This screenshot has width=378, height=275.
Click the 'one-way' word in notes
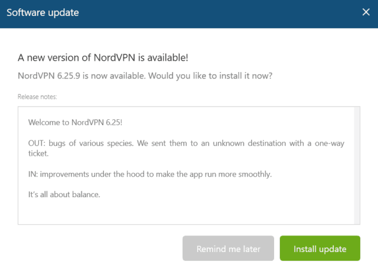click(x=330, y=143)
